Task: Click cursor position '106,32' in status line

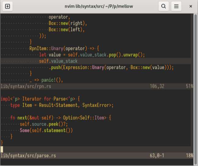Action: click(157, 86)
